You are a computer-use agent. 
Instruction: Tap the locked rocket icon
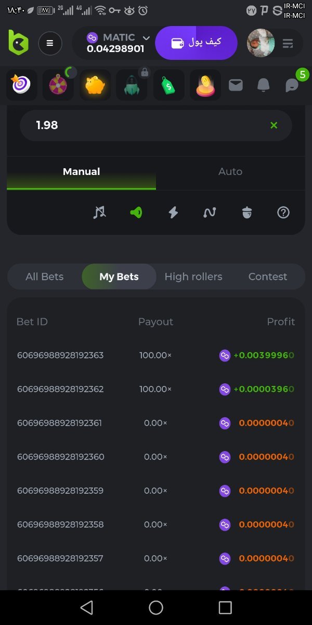(x=132, y=85)
